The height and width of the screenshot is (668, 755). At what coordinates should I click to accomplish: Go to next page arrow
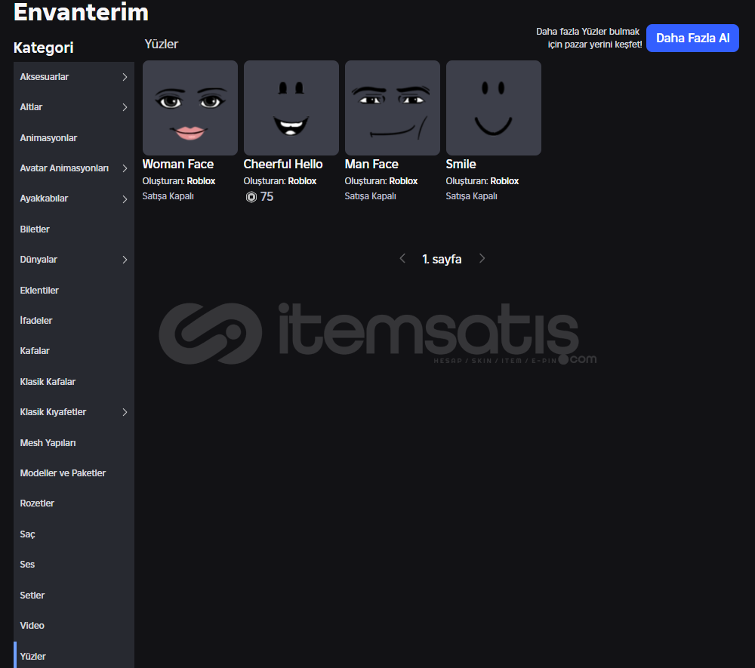click(x=482, y=258)
